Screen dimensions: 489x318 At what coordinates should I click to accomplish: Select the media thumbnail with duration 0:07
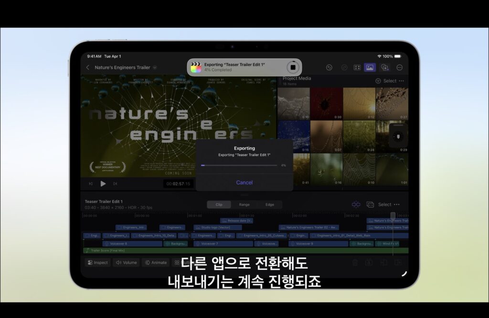tap(326, 137)
